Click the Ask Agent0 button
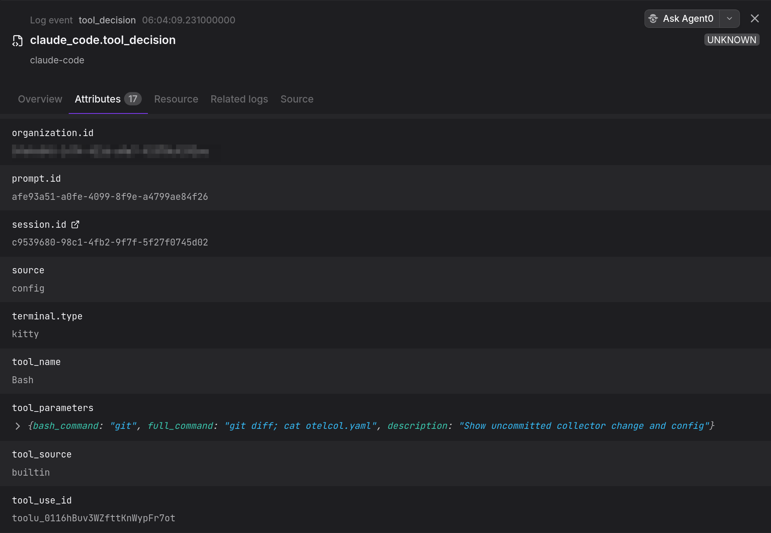Viewport: 771px width, 533px height. point(683,19)
